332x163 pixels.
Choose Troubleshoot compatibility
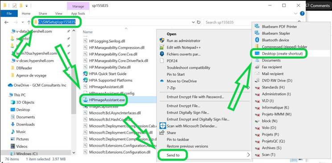coord(189,68)
